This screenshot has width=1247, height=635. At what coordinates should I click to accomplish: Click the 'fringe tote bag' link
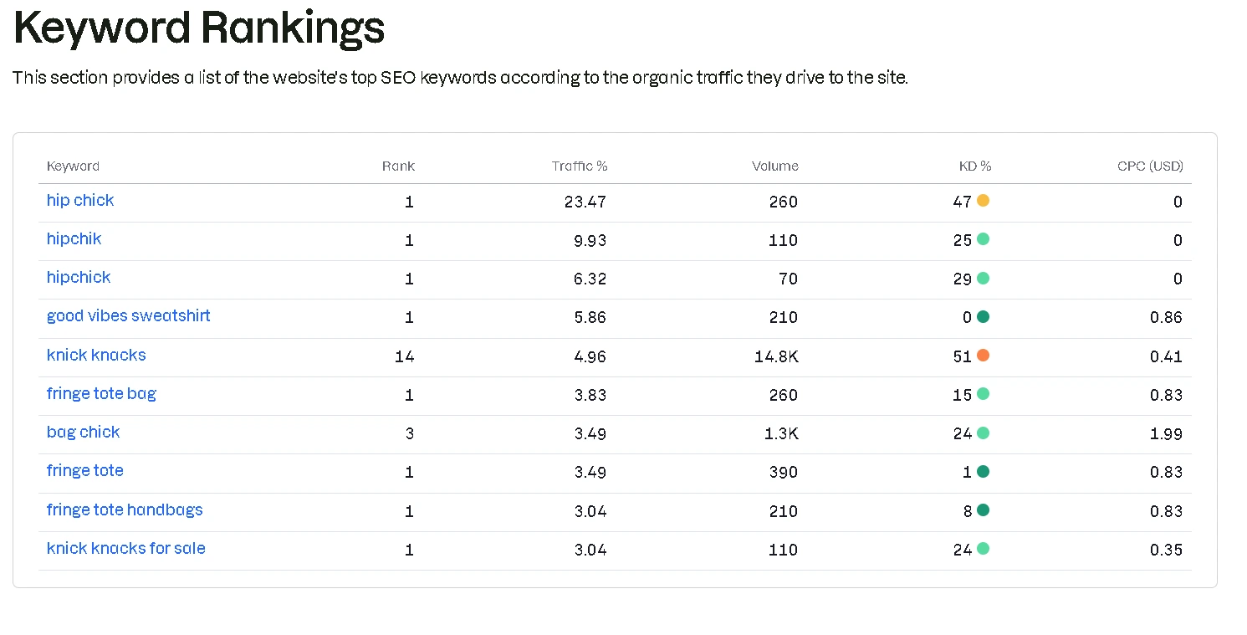pos(101,394)
